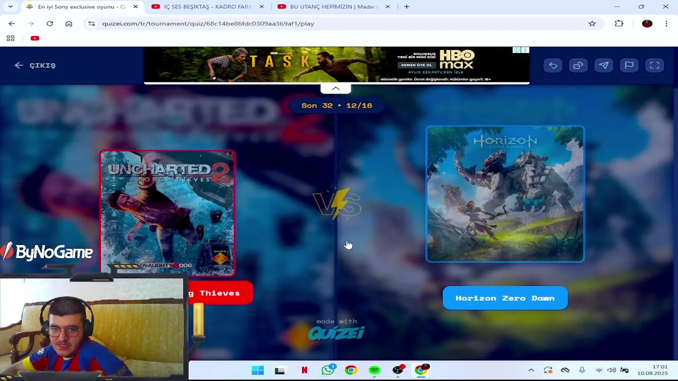The width and height of the screenshot is (678, 381).
Task: Open ad options three-dot icon
Action: [525, 50]
